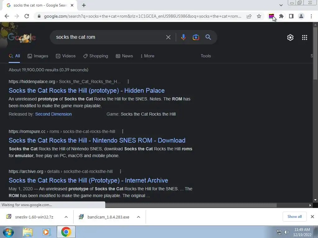Expand the More search categories menu
318x238 pixels.
click(148, 56)
